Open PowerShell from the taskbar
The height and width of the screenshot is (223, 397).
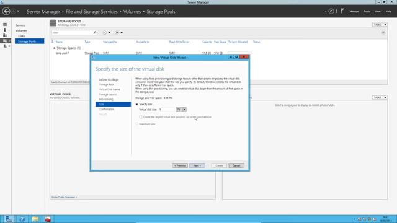(x=22, y=219)
